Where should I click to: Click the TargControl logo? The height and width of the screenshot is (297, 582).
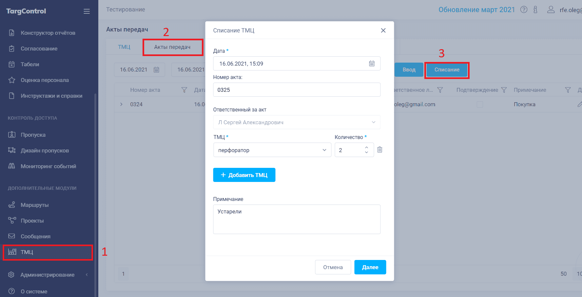point(26,11)
